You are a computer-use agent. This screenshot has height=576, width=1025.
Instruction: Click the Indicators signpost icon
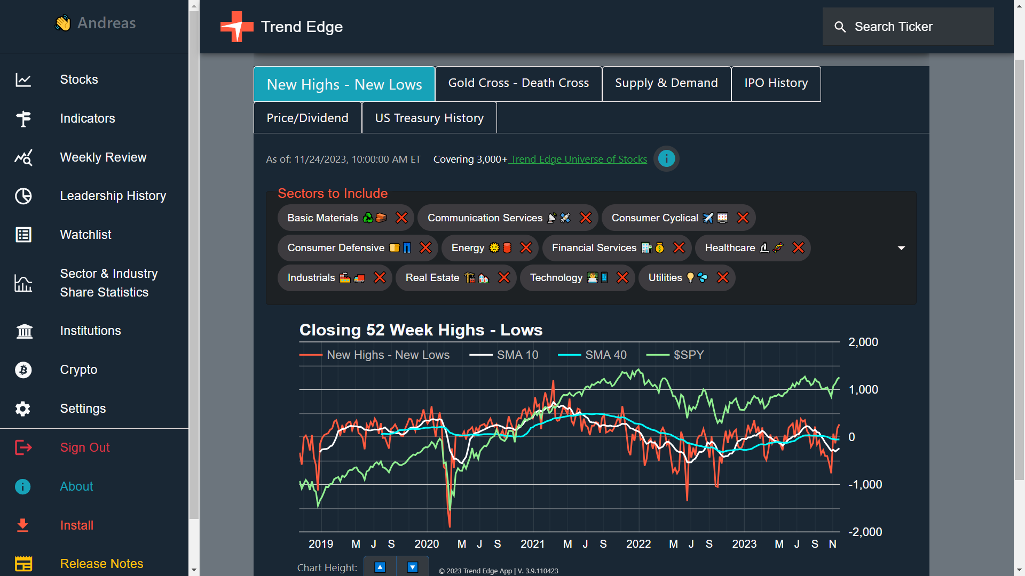click(x=23, y=118)
